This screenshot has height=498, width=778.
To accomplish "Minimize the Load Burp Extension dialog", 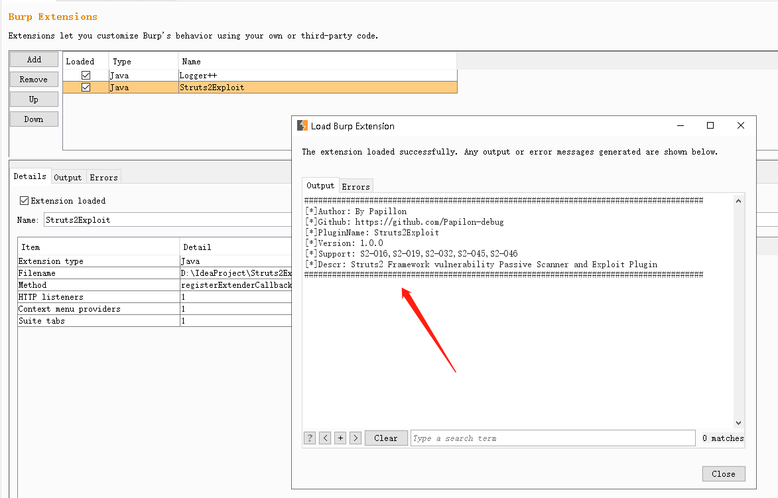I will (681, 125).
